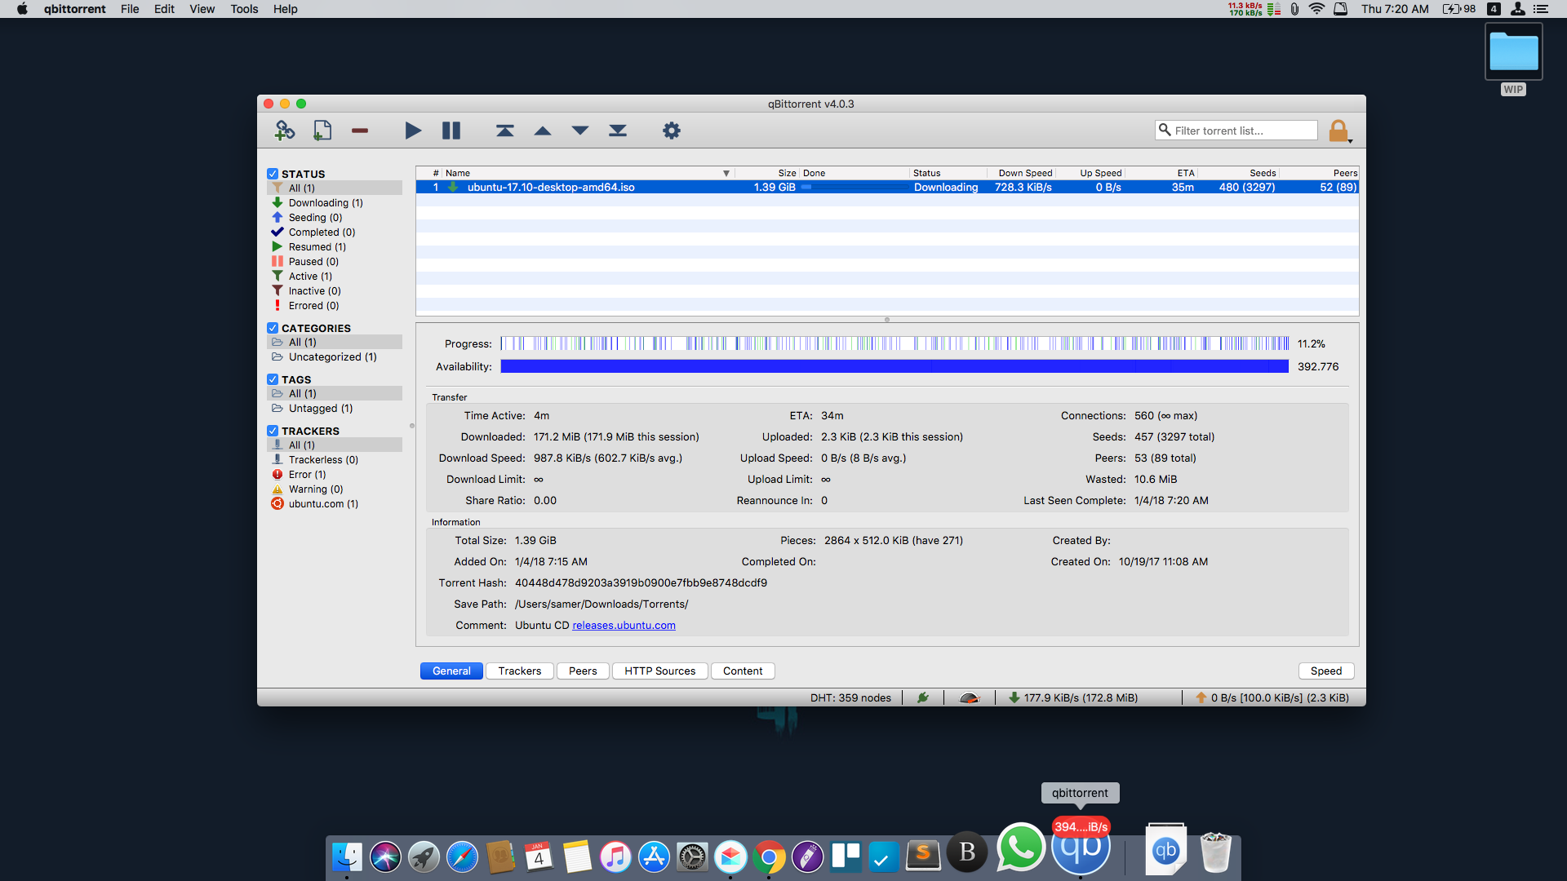Click the Name column sort triangle
The height and width of the screenshot is (881, 1567).
coord(726,173)
